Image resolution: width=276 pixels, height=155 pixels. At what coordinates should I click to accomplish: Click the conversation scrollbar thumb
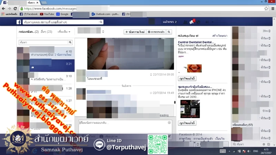[174, 102]
